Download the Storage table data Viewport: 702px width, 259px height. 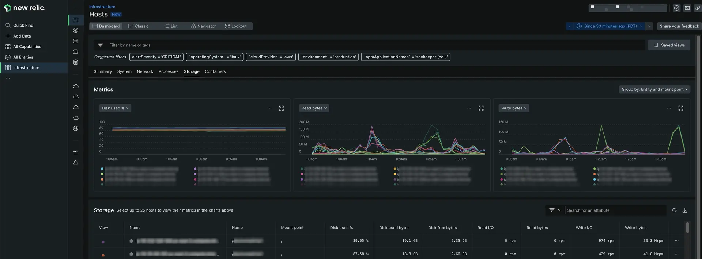[684, 210]
